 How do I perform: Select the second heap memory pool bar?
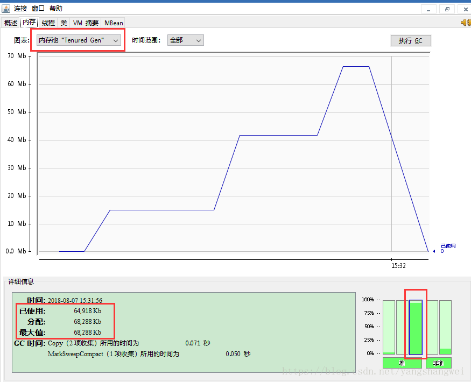(402, 327)
